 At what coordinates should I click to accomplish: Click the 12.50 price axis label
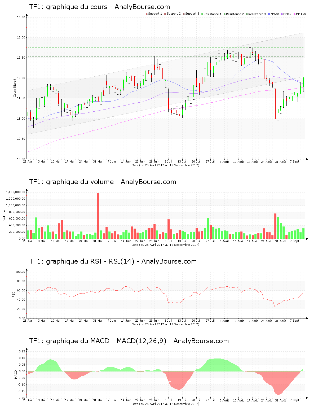click(21, 58)
